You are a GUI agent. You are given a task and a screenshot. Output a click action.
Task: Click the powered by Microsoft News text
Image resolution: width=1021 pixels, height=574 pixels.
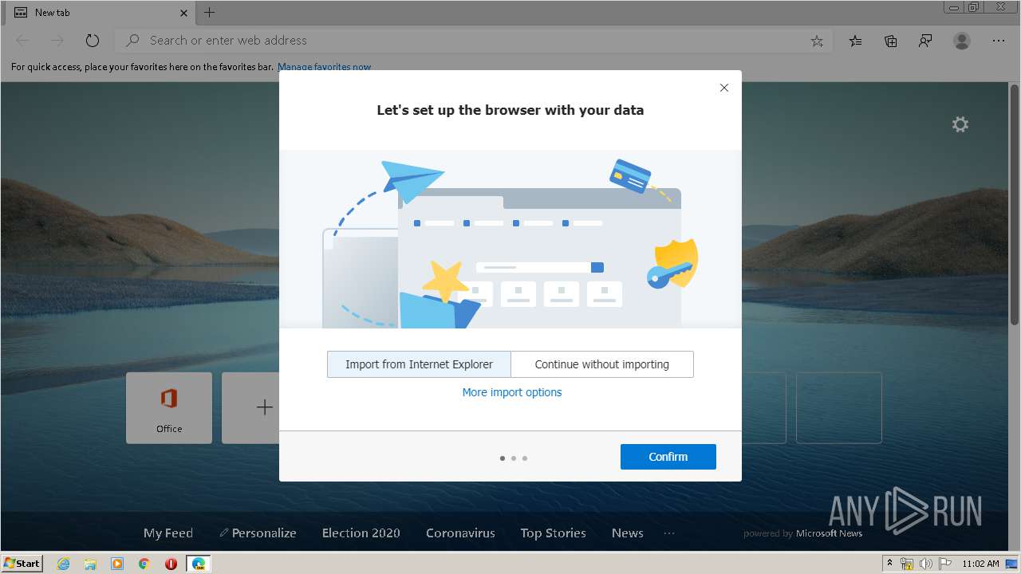point(803,533)
